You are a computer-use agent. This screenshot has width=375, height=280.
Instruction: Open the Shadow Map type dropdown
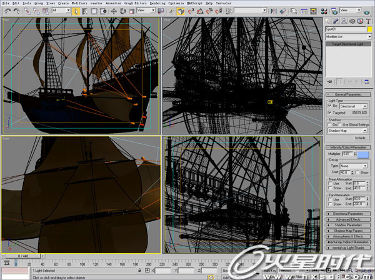coord(349,130)
